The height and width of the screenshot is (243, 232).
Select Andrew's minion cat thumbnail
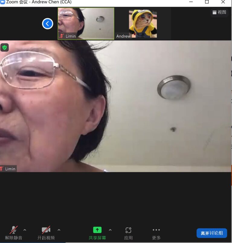[143, 24]
